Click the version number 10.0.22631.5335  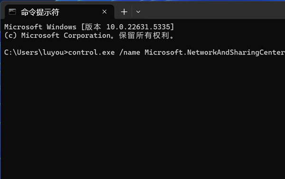tap(138, 27)
